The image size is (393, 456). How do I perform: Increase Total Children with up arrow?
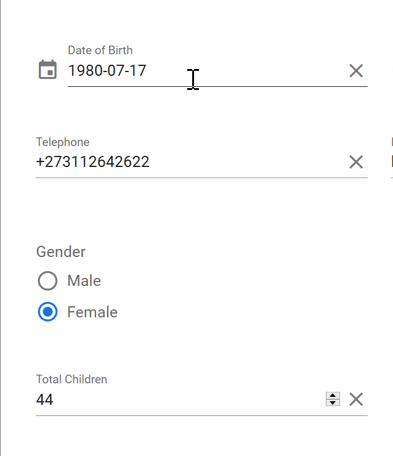[x=333, y=396]
